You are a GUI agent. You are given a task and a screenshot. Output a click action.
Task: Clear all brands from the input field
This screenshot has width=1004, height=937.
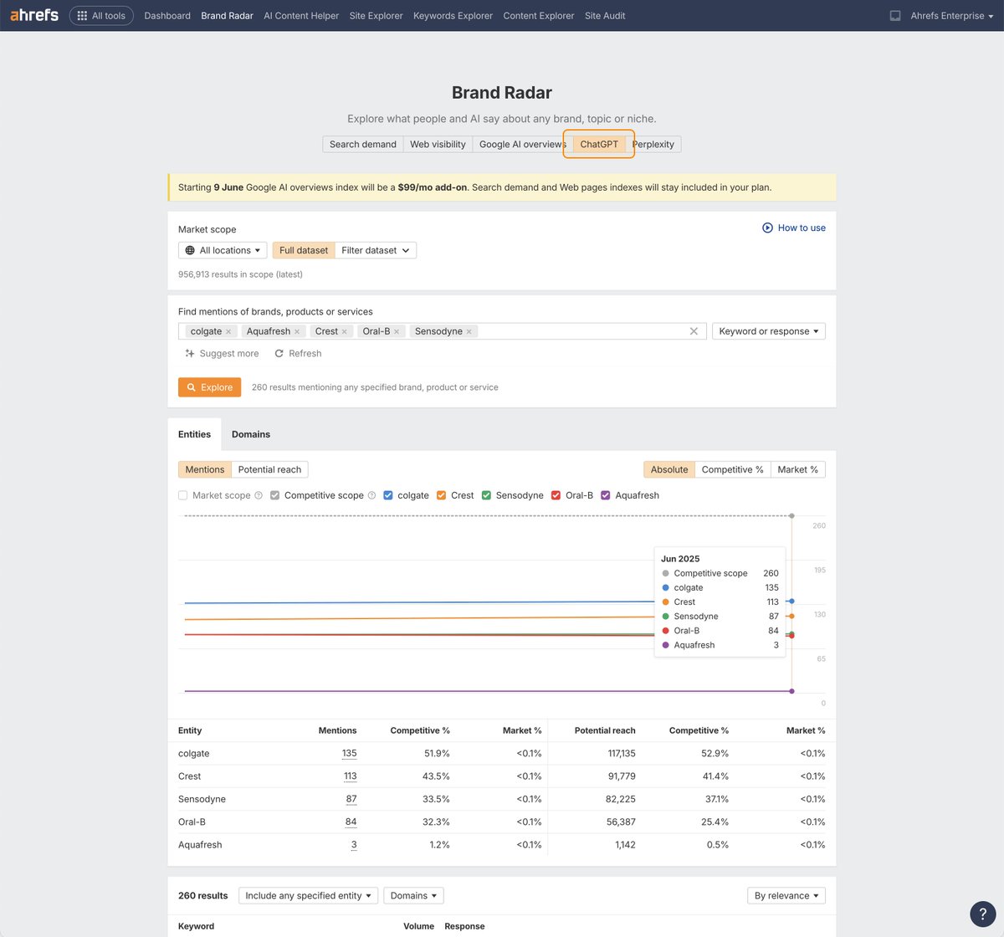pyautogui.click(x=694, y=331)
